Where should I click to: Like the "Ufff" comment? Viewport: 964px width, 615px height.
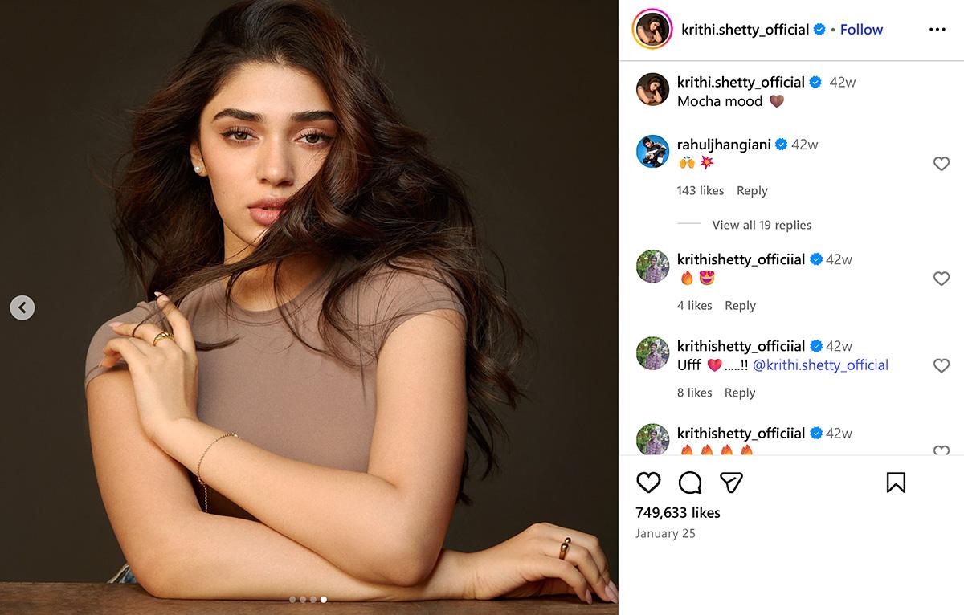pos(942,365)
